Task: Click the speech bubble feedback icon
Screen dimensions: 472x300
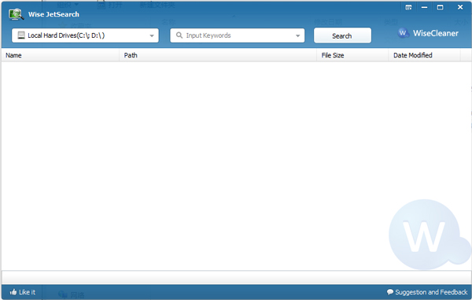Action: click(x=390, y=292)
